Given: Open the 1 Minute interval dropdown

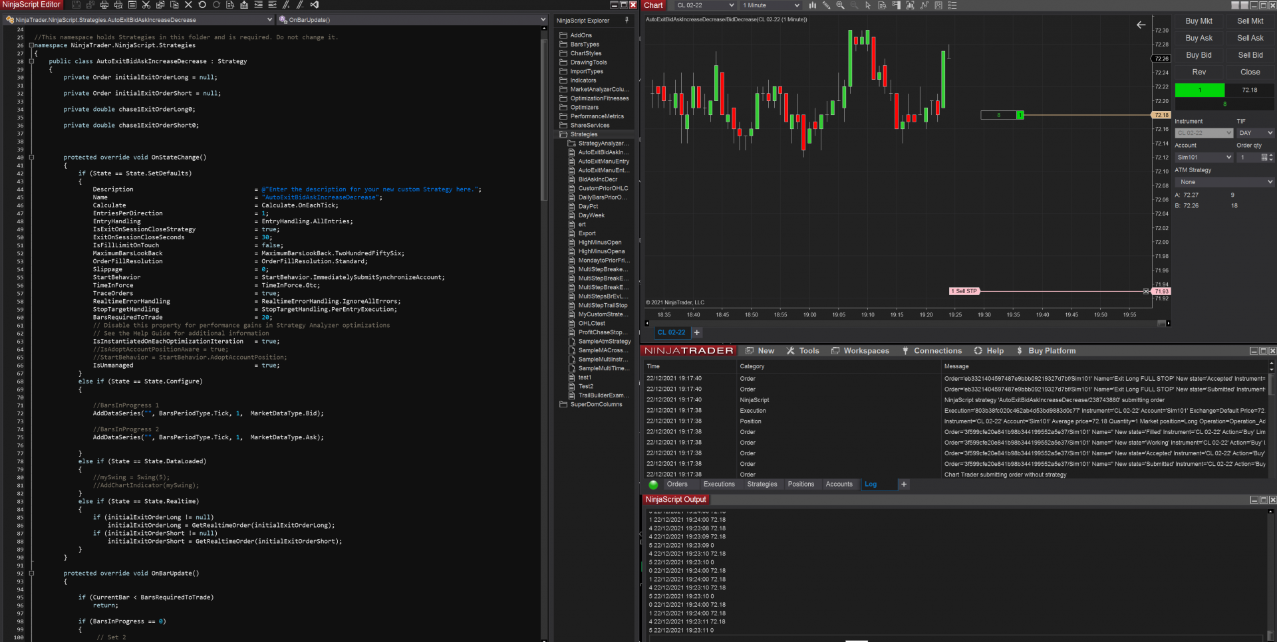Looking at the screenshot, I should pos(771,5).
